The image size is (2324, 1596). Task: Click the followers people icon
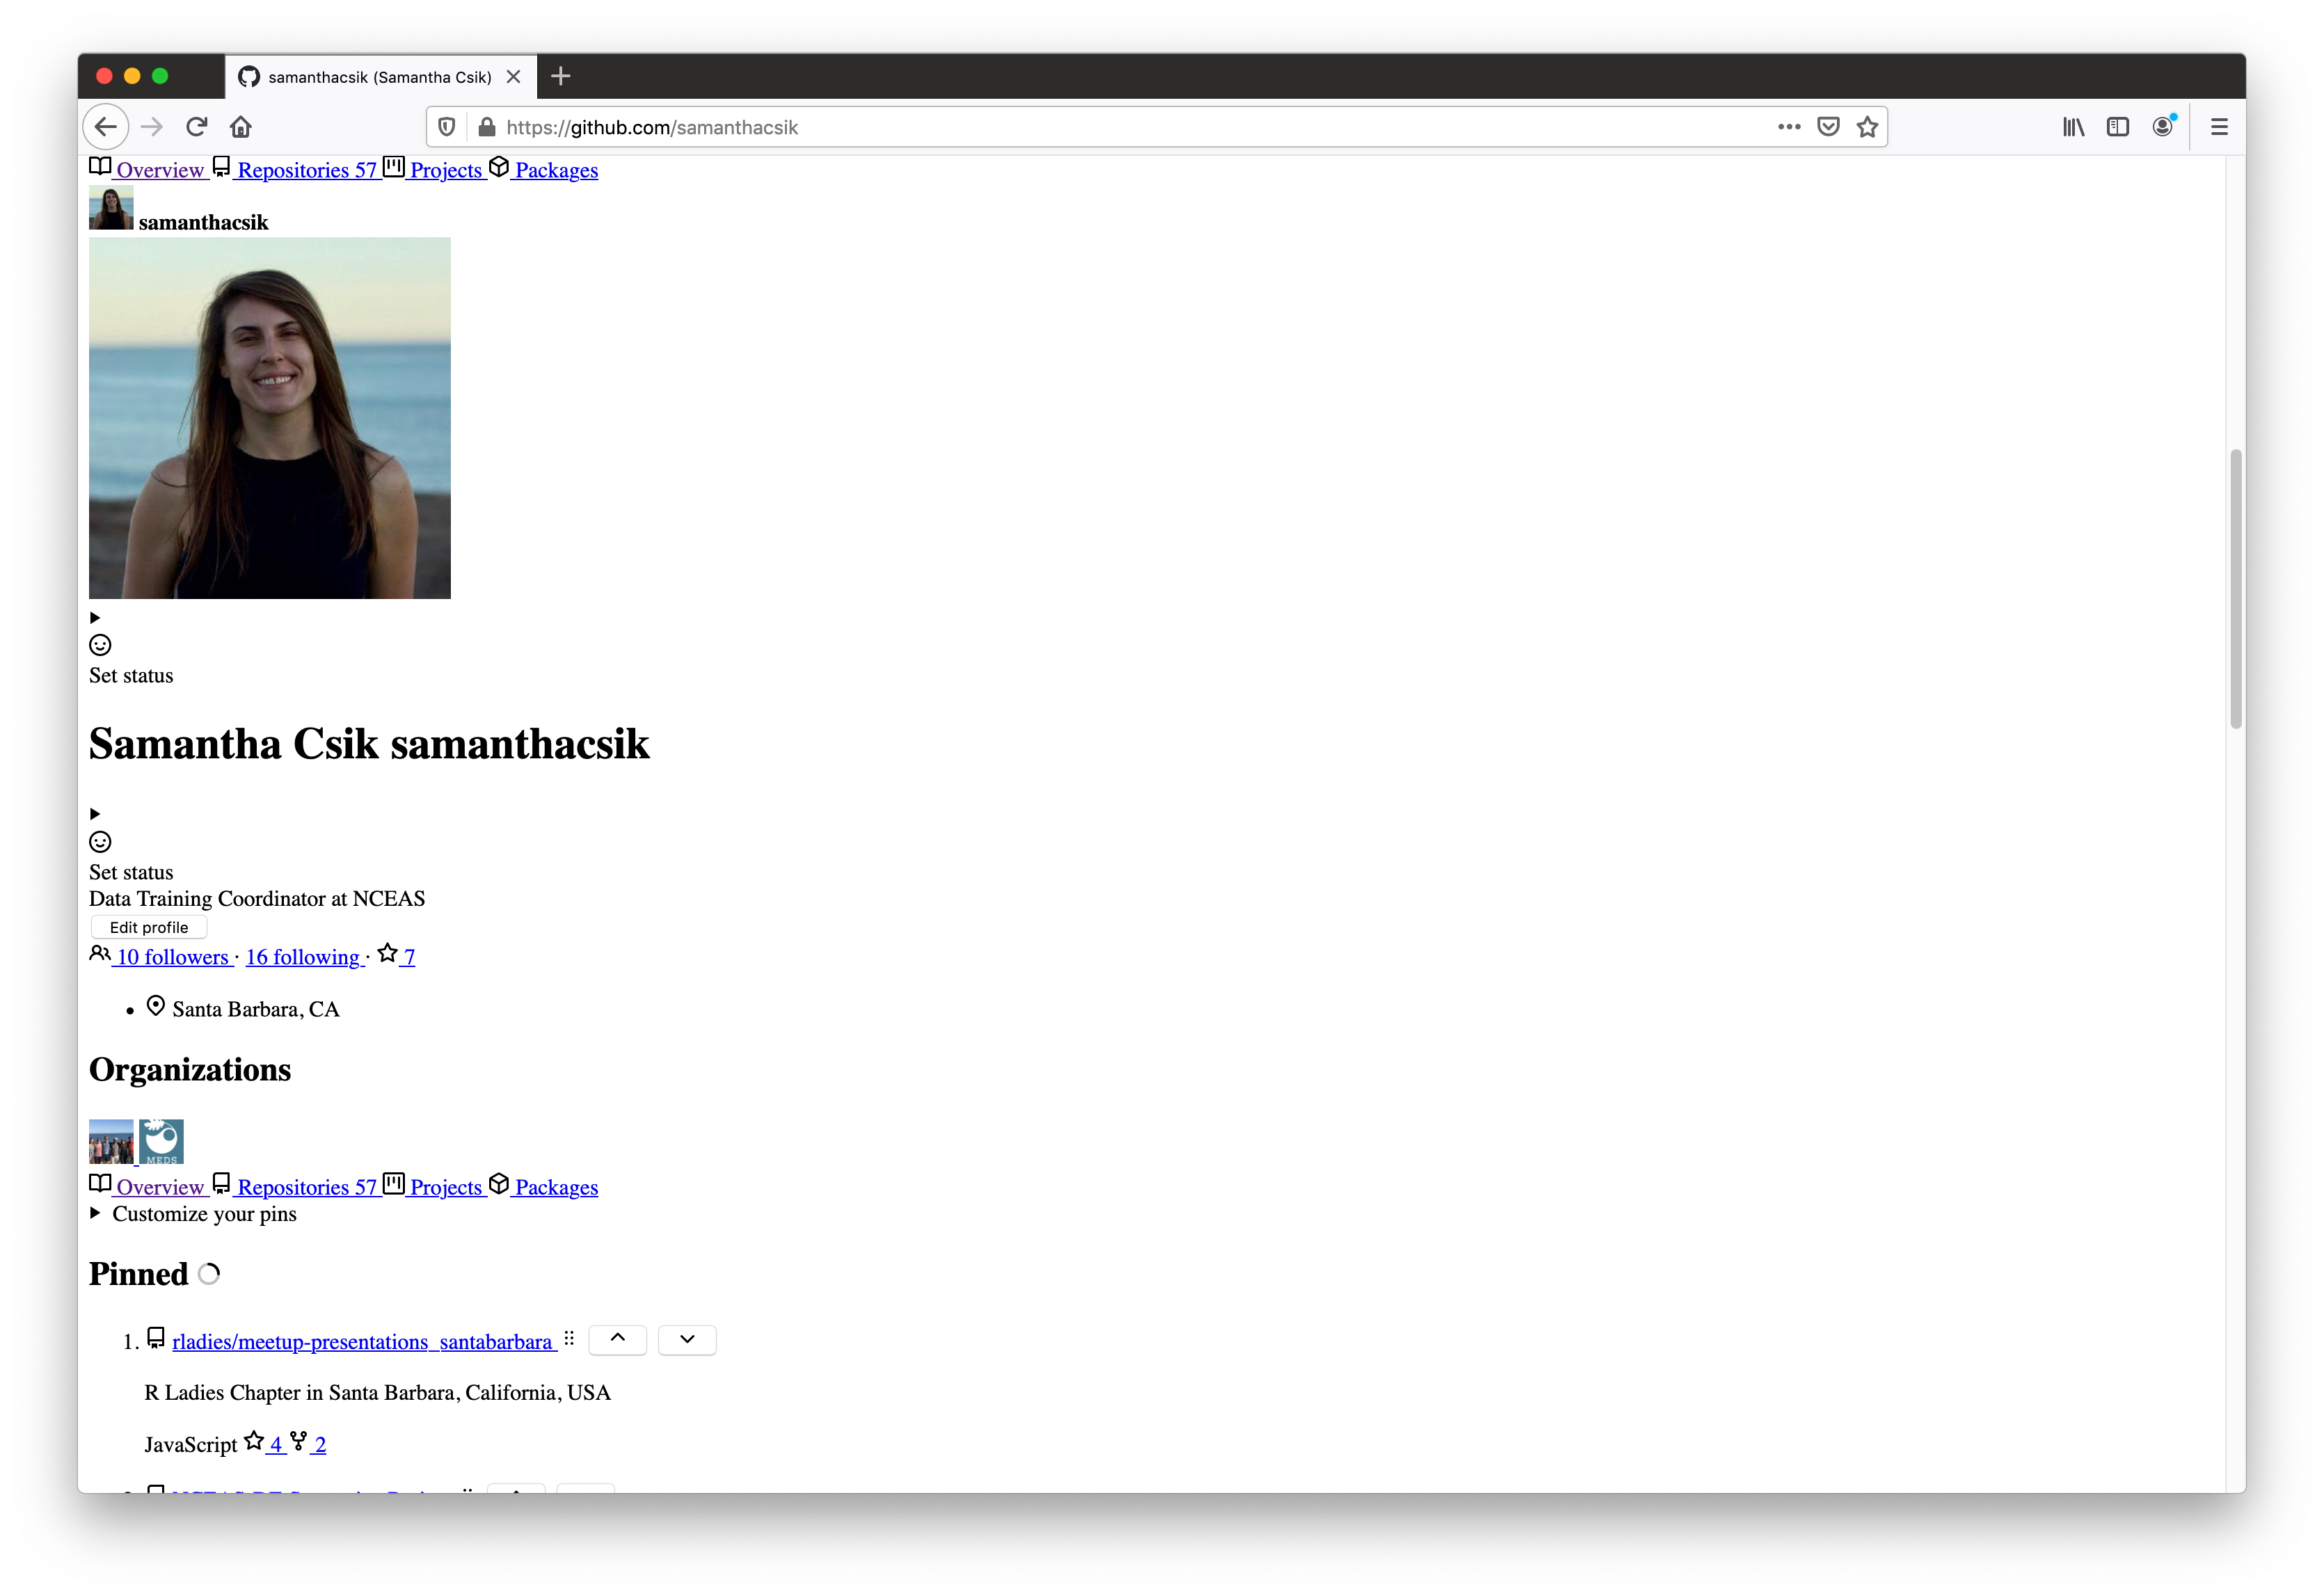pos(101,955)
